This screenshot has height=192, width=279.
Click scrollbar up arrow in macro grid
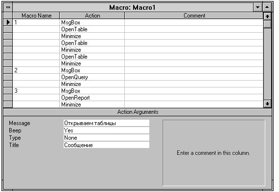267,16
